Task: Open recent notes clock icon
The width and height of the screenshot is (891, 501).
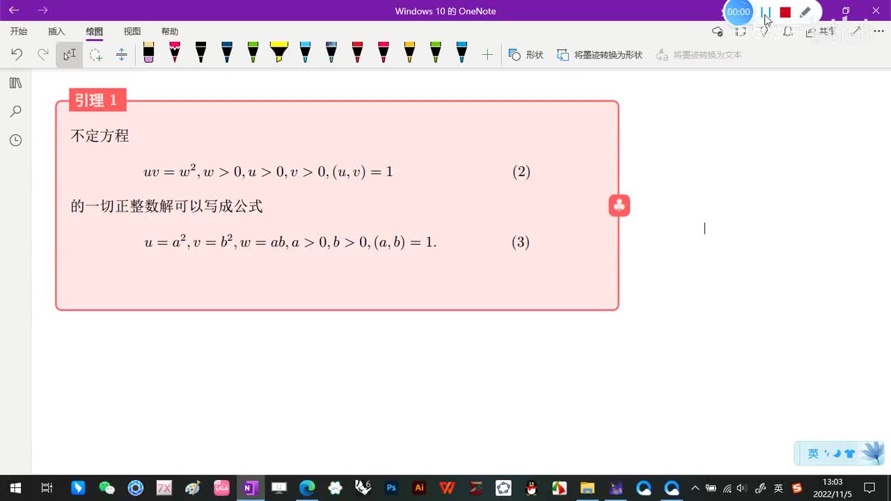Action: coord(15,140)
